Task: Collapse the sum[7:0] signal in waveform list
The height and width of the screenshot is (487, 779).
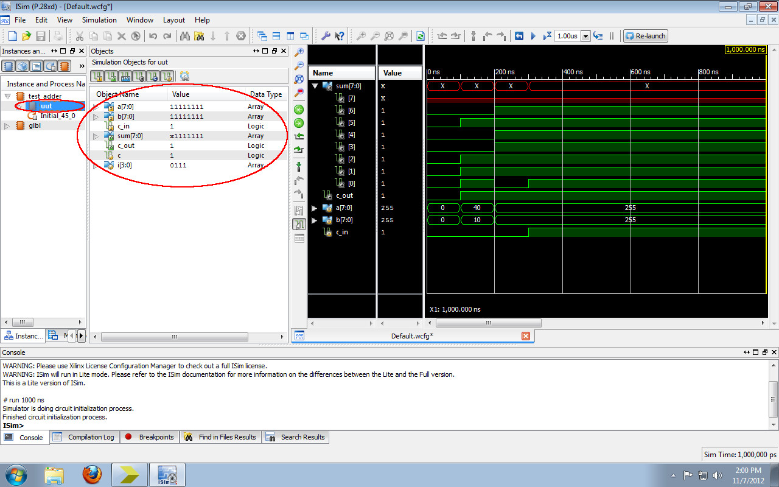Action: 314,86
